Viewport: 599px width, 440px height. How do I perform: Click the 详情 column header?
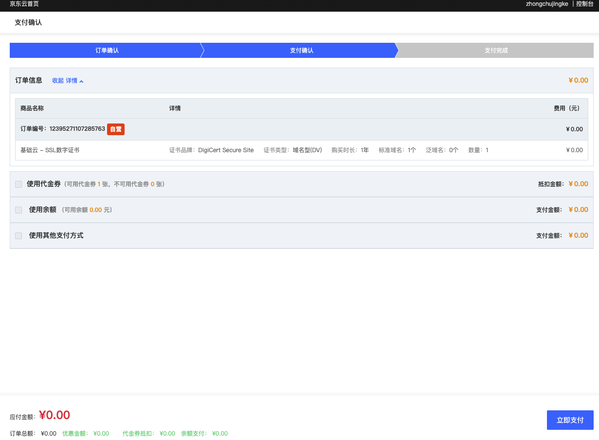click(x=175, y=108)
